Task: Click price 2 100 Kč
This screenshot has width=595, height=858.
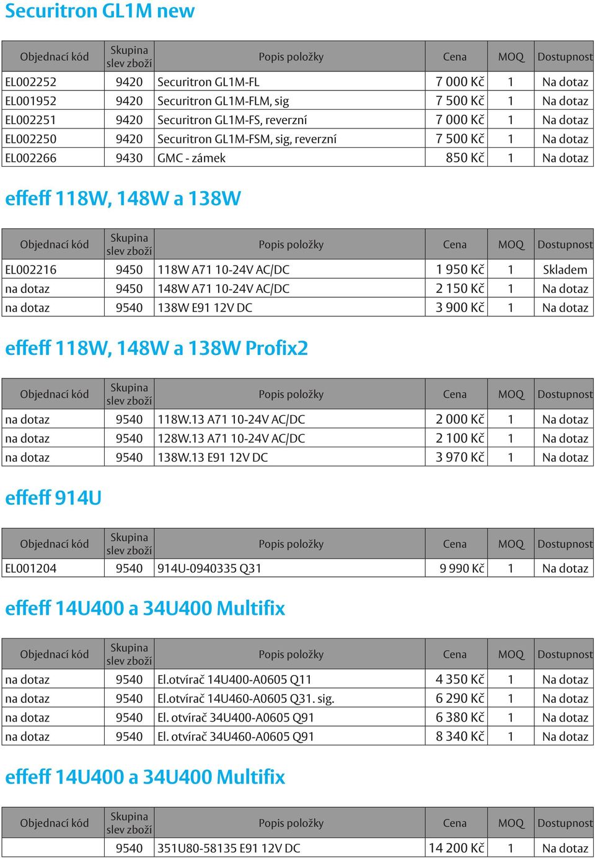Action: click(x=460, y=439)
